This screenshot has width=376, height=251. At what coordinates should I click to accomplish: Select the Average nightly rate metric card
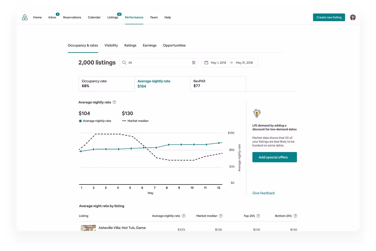click(x=162, y=84)
